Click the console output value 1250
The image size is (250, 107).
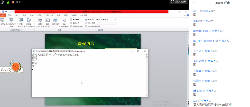coord(35,63)
